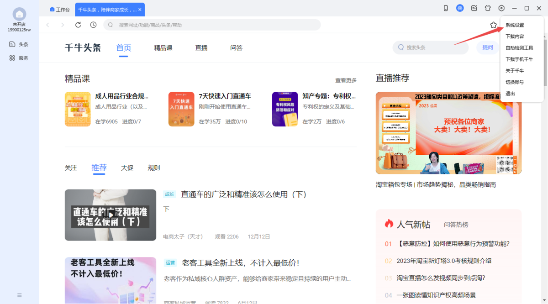The height and width of the screenshot is (304, 548).
Task: Open the 7天快速入门直通车 course thumbnail
Action: click(x=181, y=109)
